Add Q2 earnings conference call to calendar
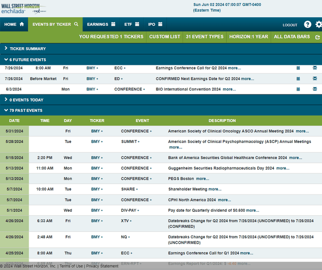The image size is (322, 270). click(x=298, y=68)
